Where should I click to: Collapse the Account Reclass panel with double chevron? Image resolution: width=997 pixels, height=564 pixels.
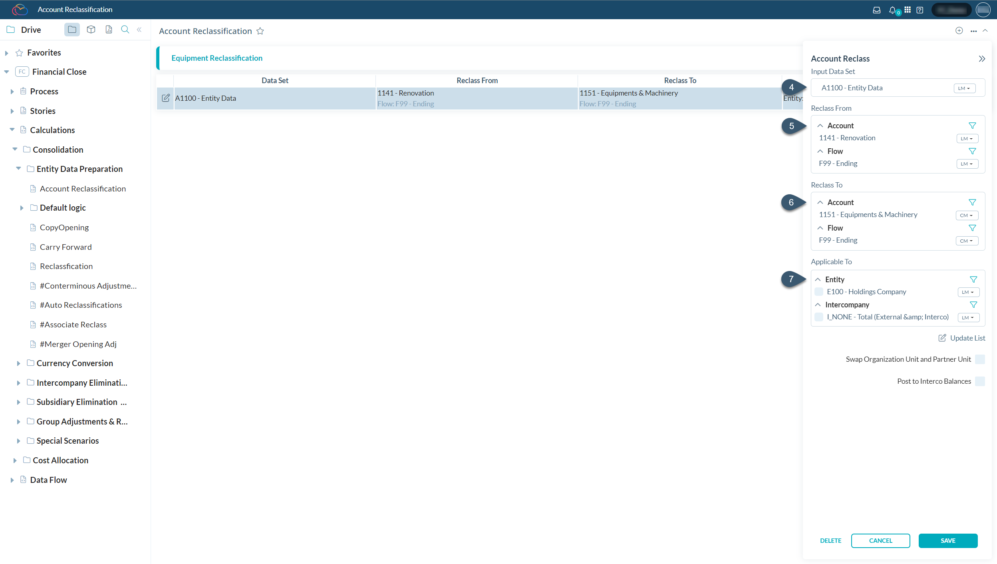coord(982,58)
